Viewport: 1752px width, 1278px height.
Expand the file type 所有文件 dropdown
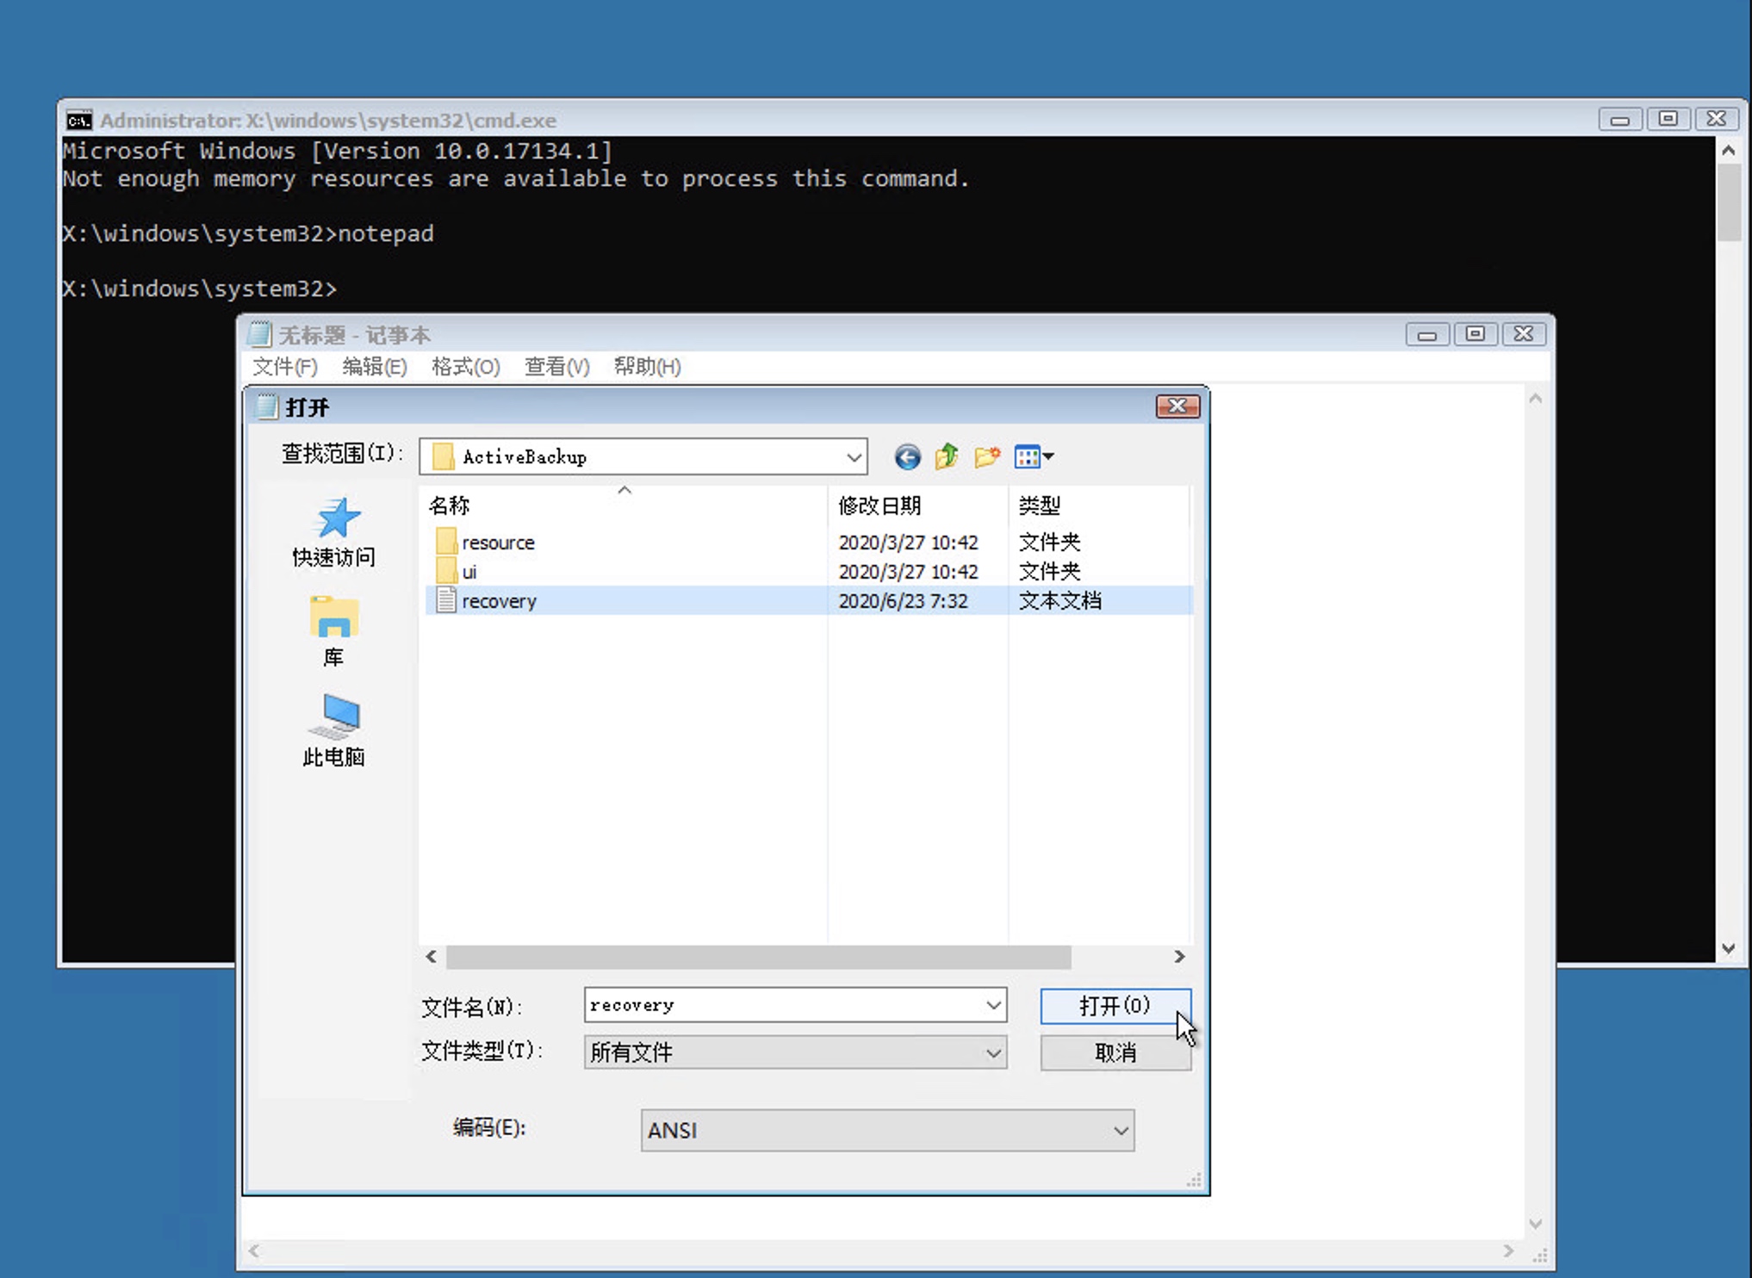tap(993, 1053)
